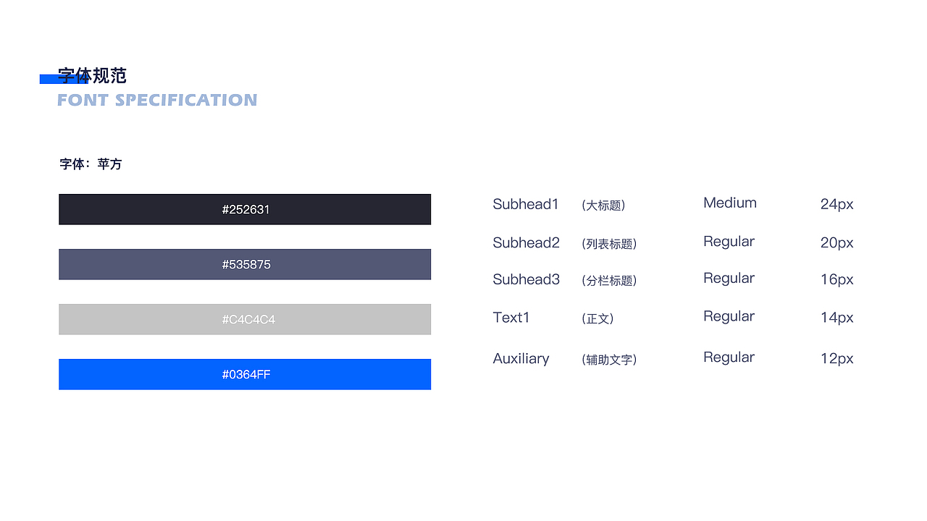Click the Subhead3 style name

527,279
